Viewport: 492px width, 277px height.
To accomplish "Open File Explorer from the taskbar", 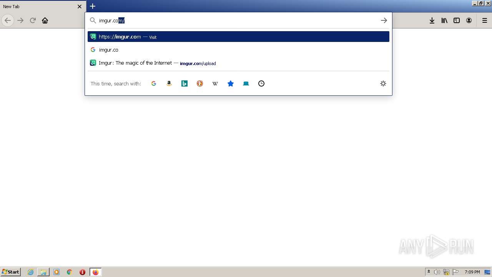I will point(43,272).
